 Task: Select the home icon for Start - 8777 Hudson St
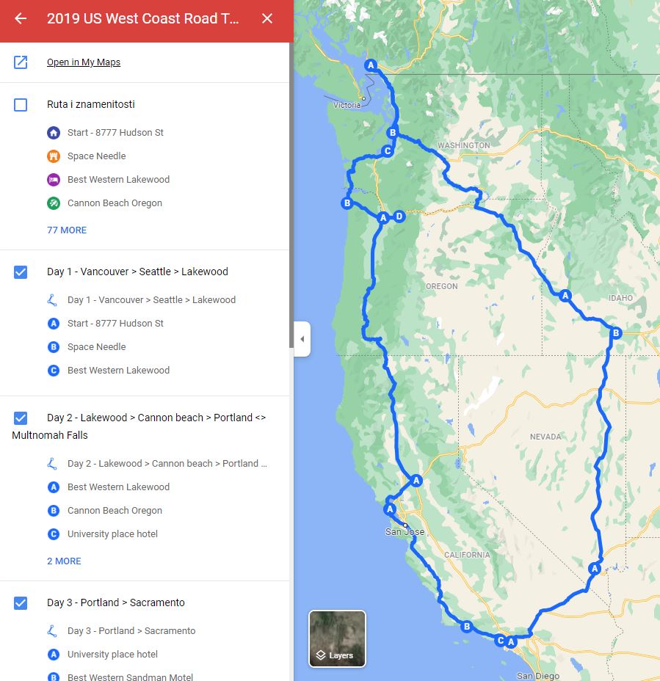54,133
